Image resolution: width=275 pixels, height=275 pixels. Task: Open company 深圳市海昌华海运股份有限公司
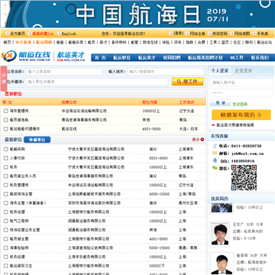(94, 203)
